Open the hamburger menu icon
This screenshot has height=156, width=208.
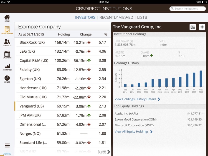pos(7,145)
